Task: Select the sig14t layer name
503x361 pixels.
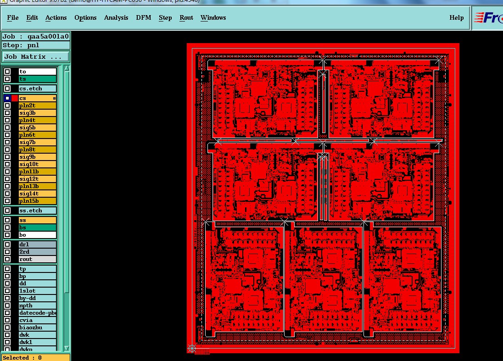Action: 38,194
